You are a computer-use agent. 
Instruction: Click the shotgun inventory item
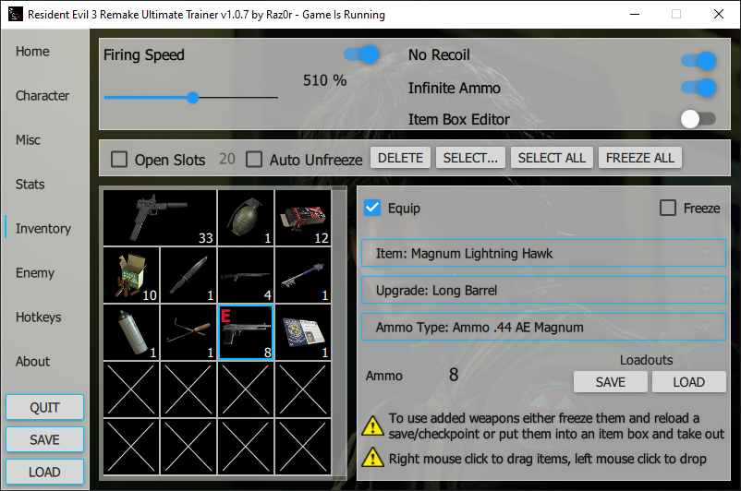(x=245, y=274)
